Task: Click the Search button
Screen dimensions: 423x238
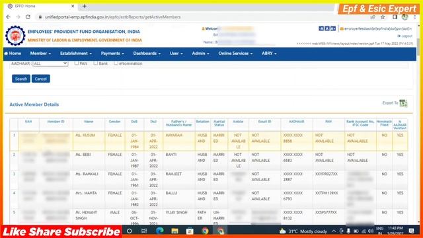Action: click(21, 79)
